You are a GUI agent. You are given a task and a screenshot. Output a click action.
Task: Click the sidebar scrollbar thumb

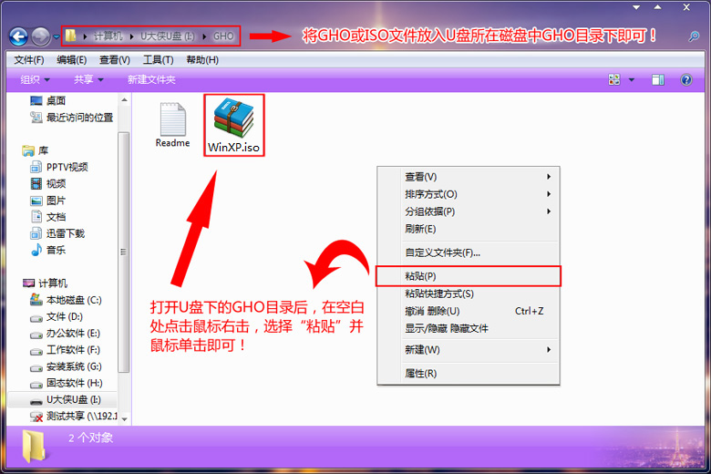(124, 252)
